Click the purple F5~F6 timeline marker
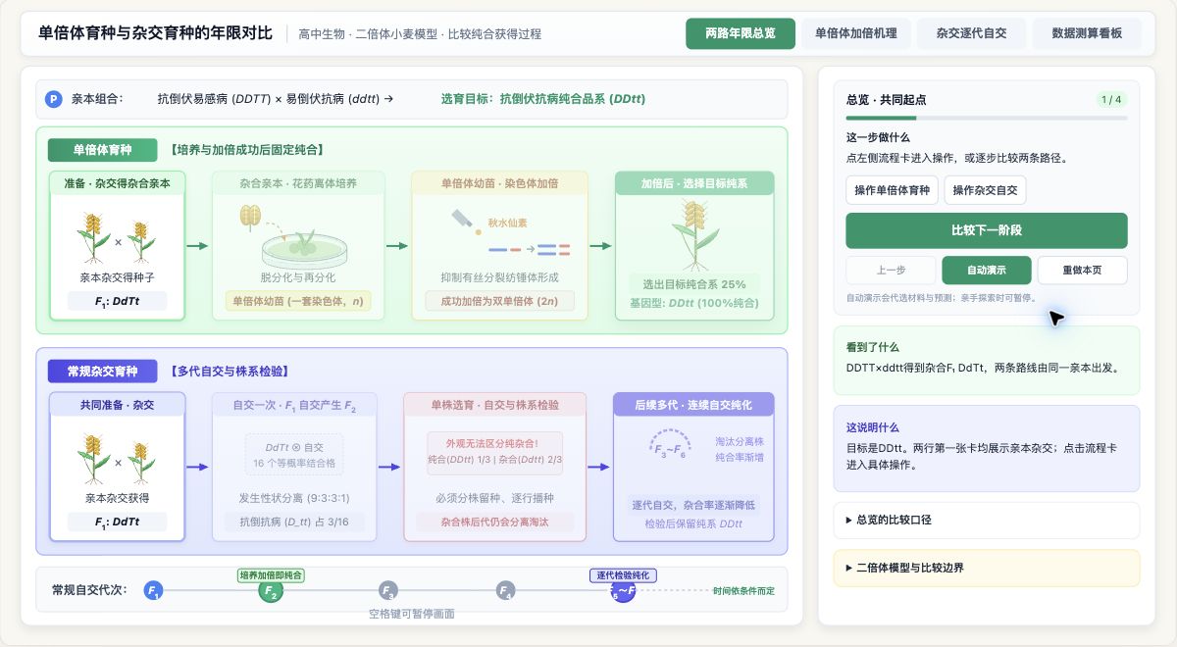1177x647 pixels. click(x=623, y=591)
